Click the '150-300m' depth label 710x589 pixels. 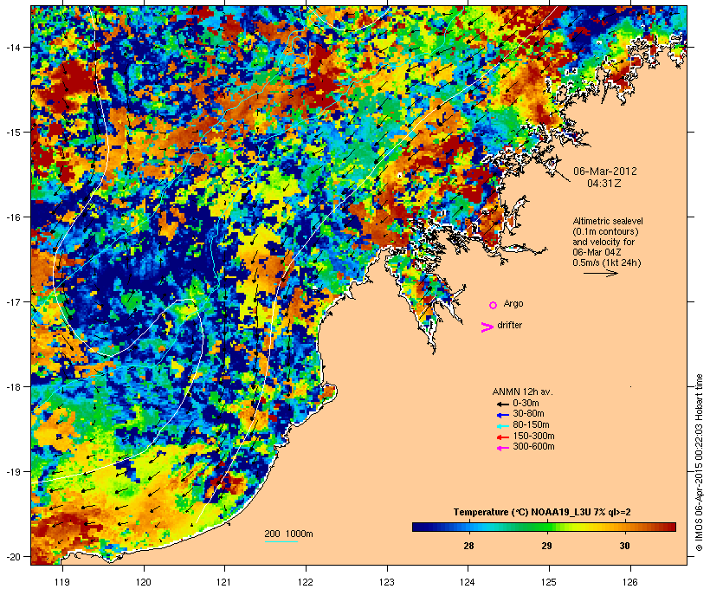pos(533,436)
